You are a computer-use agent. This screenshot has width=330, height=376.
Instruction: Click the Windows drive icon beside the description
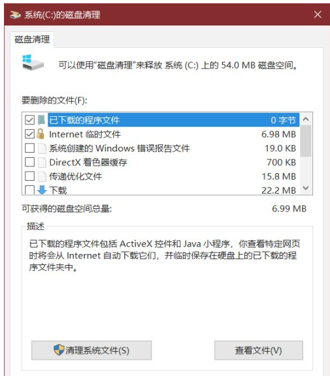[33, 63]
